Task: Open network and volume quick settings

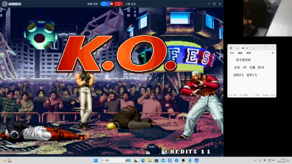Action: (271, 160)
